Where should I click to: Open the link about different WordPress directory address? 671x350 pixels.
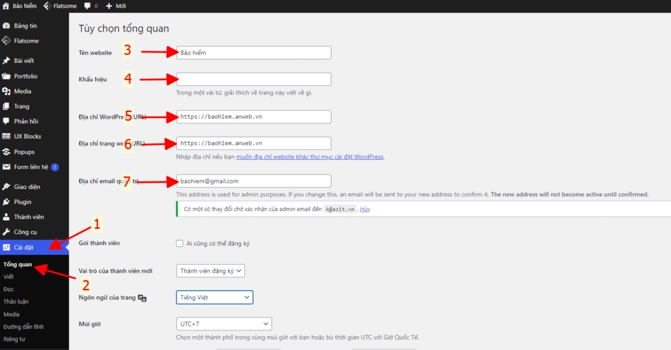310,157
